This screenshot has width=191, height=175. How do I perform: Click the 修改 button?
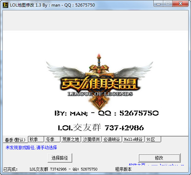coord(159,158)
